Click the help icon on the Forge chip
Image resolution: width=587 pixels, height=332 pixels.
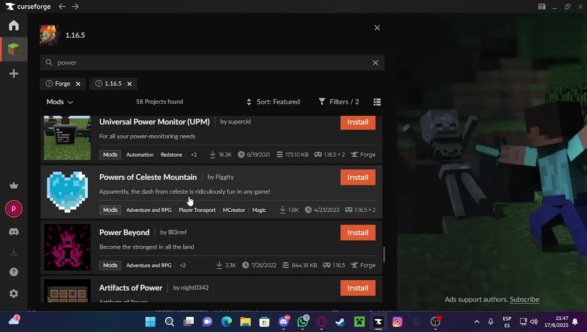[49, 83]
